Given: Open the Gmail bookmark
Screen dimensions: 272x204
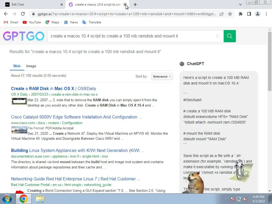Looking at the screenshot, I should [11, 22].
